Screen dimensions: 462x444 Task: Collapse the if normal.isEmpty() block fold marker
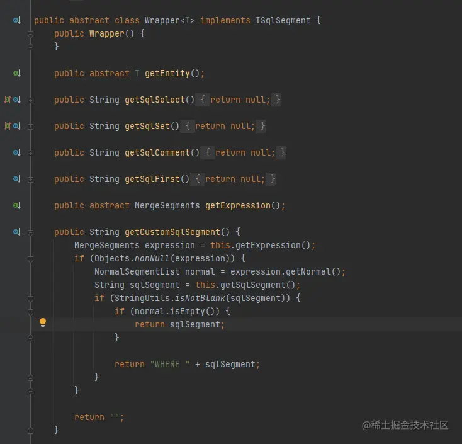click(30, 312)
